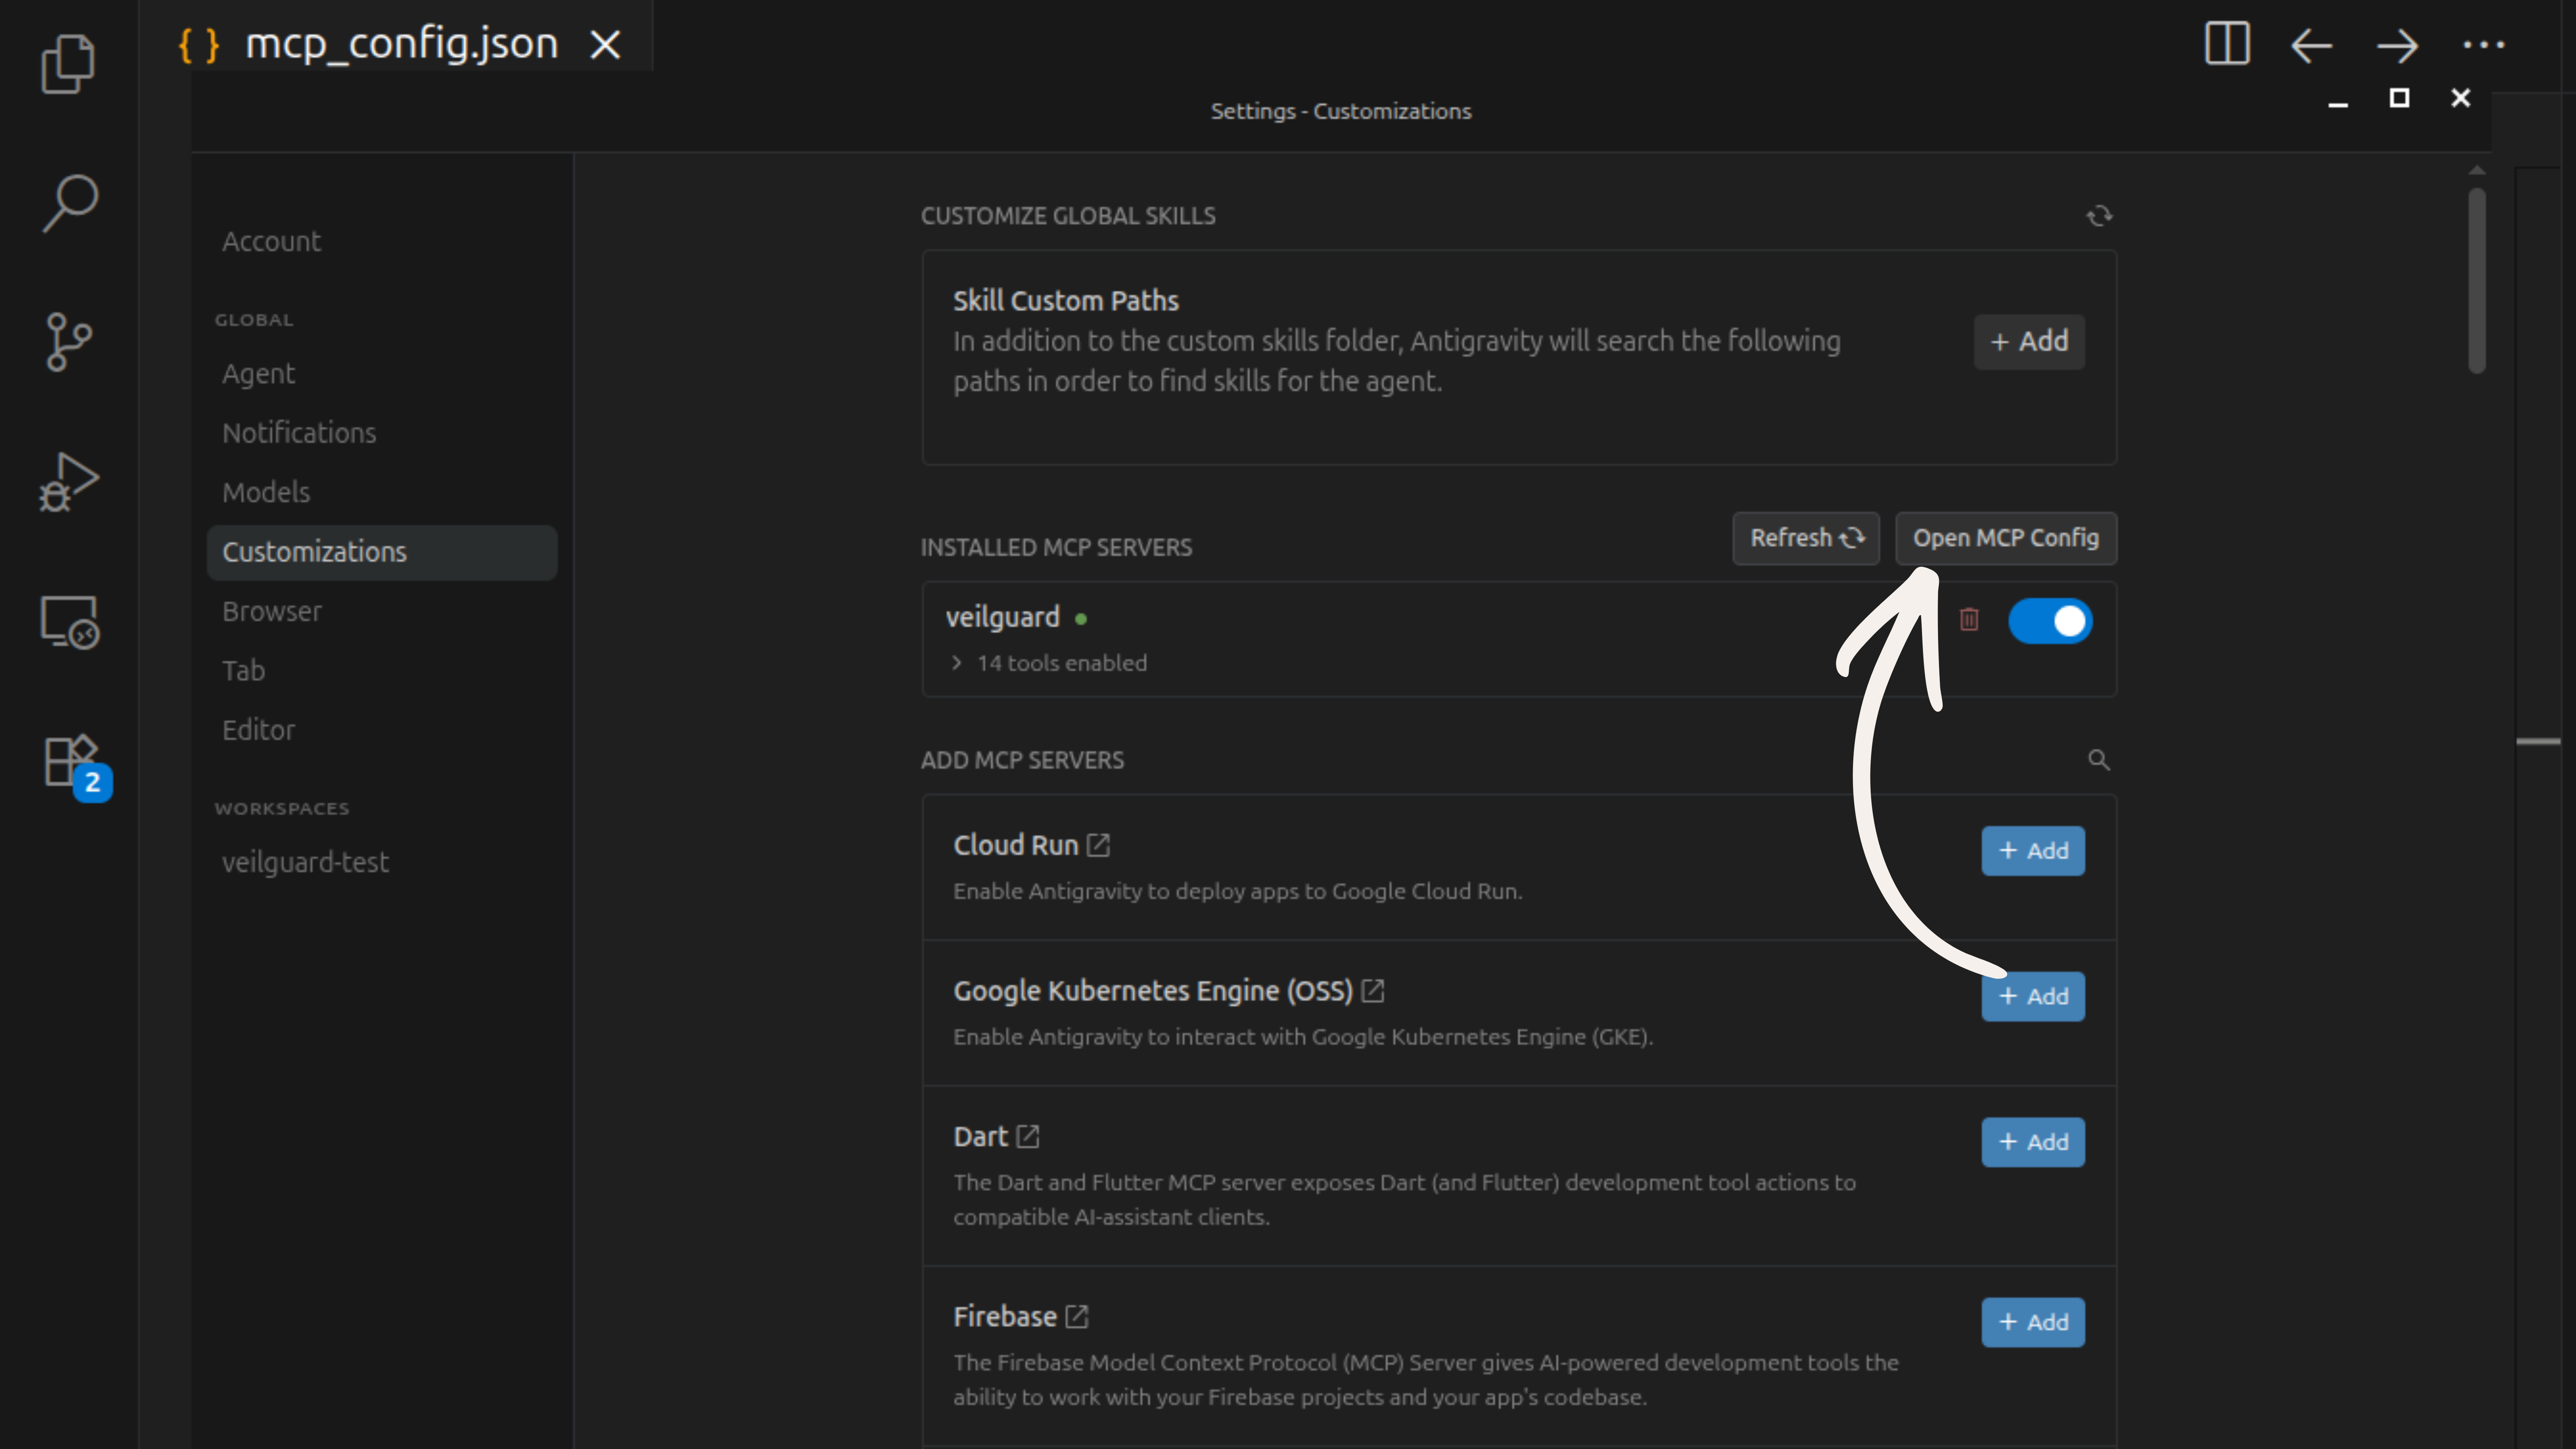Viewport: 2576px width, 1449px height.
Task: Open Google Kubernetes Engine external link icon
Action: tap(1373, 991)
